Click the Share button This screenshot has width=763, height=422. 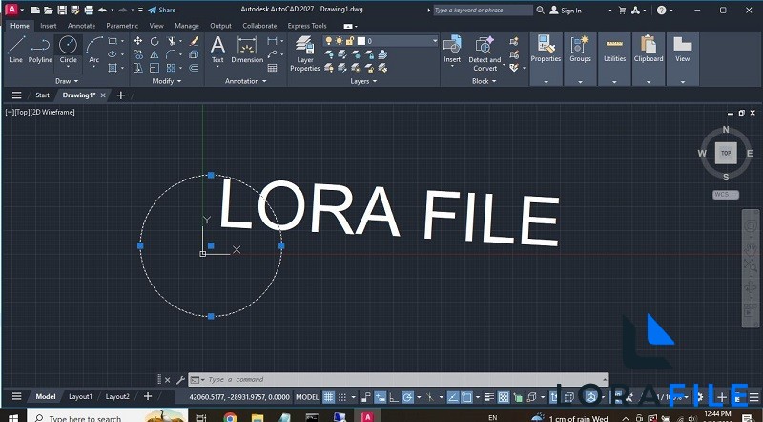[x=162, y=10]
